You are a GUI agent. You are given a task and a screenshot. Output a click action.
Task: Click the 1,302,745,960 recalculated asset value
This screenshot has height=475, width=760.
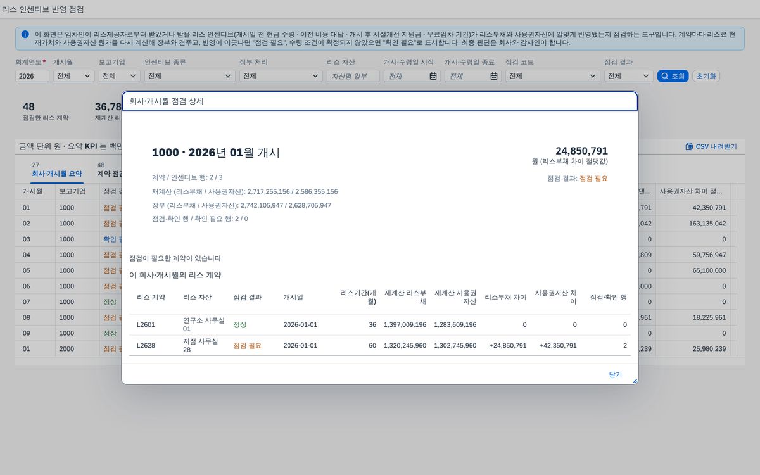pos(455,346)
